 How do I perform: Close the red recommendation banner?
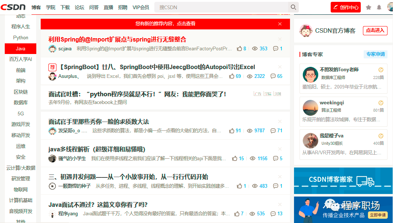[x=280, y=24]
